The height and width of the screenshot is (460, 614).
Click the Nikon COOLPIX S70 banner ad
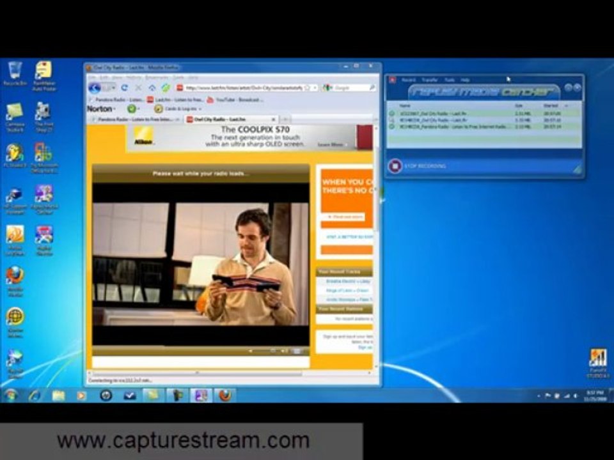click(249, 137)
